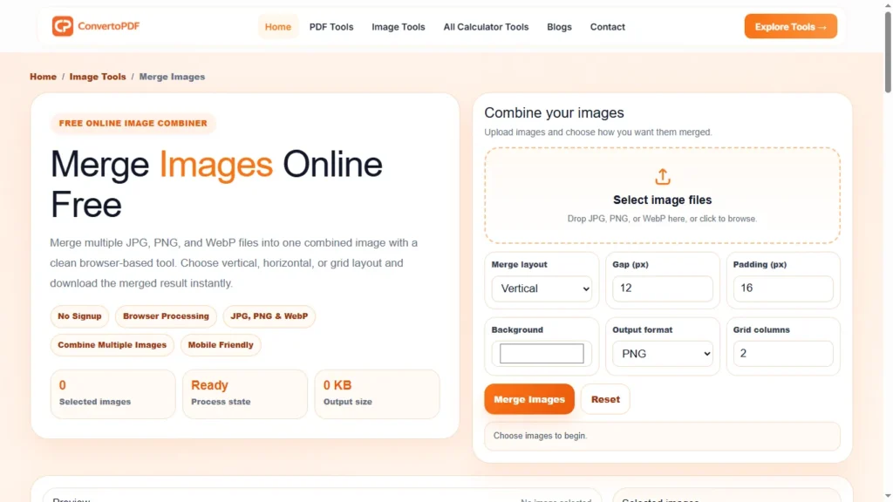Click the No Signup tag
Screen dimensions: 893x502
click(79, 315)
